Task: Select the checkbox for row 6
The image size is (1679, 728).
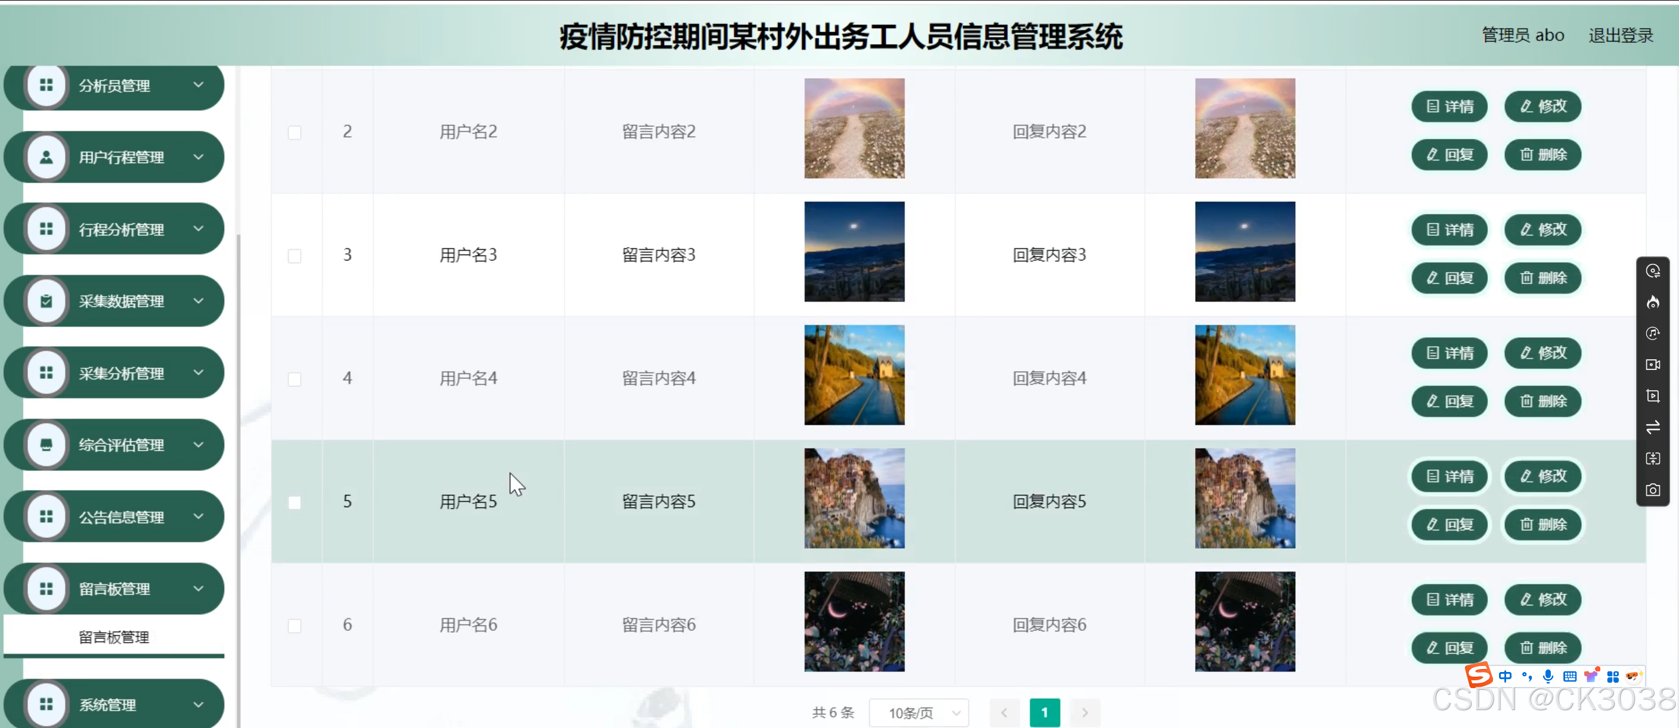Action: (294, 626)
